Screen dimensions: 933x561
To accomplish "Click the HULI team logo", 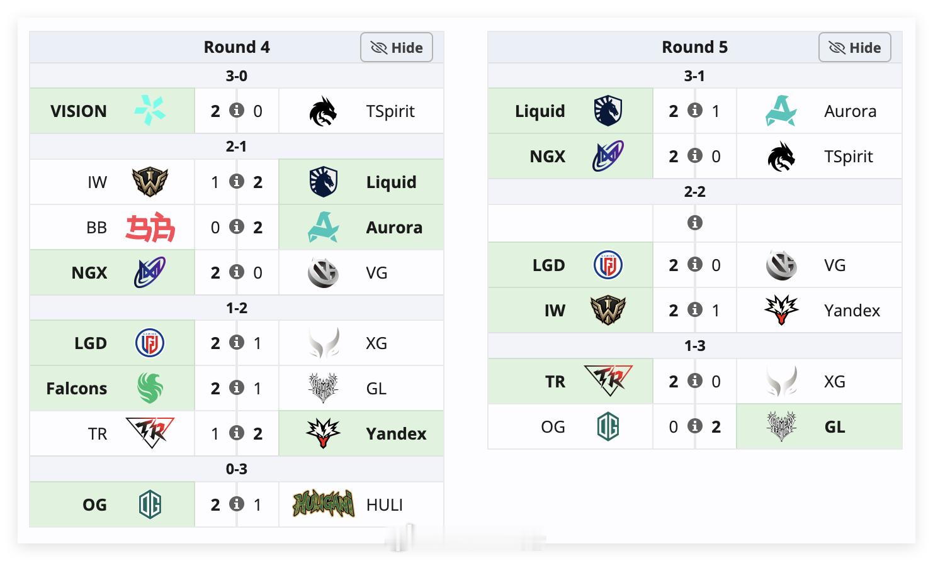I will pos(324,504).
